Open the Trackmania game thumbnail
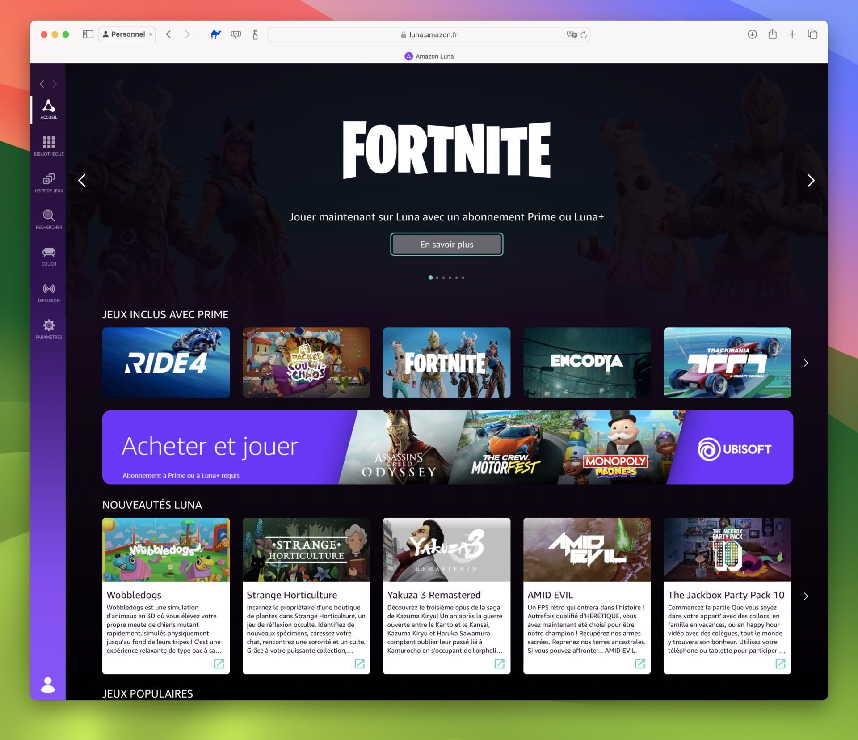The height and width of the screenshot is (740, 858). pos(727,363)
